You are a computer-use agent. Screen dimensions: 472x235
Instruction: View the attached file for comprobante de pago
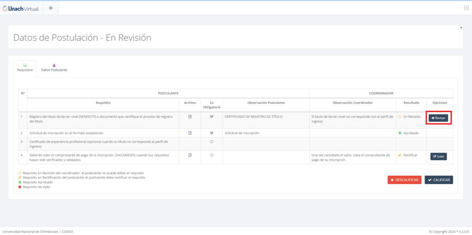click(x=190, y=155)
